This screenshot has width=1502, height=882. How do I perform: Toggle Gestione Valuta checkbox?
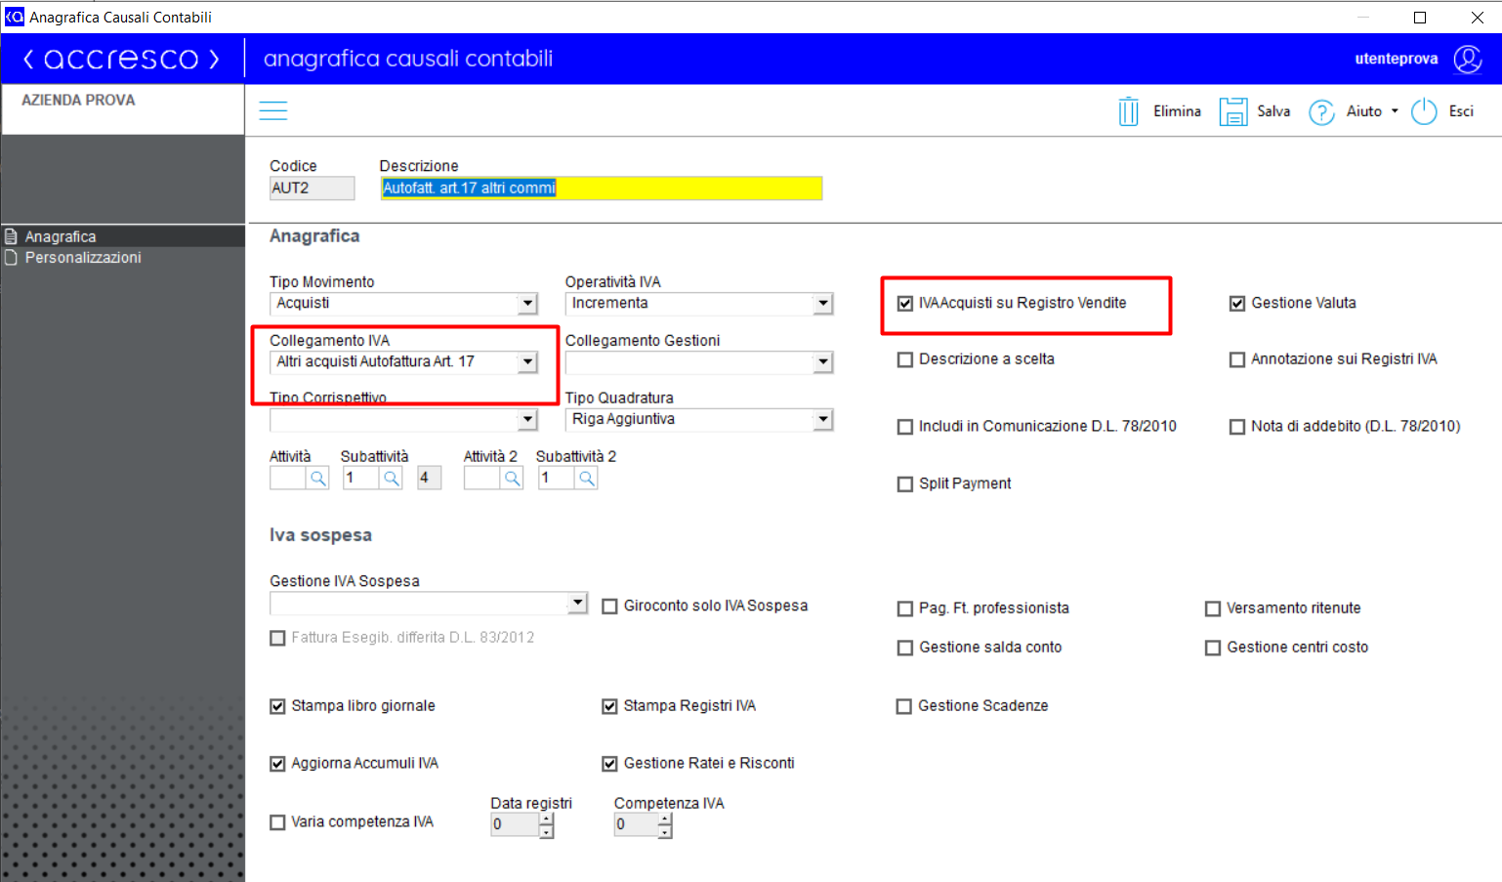(1237, 304)
